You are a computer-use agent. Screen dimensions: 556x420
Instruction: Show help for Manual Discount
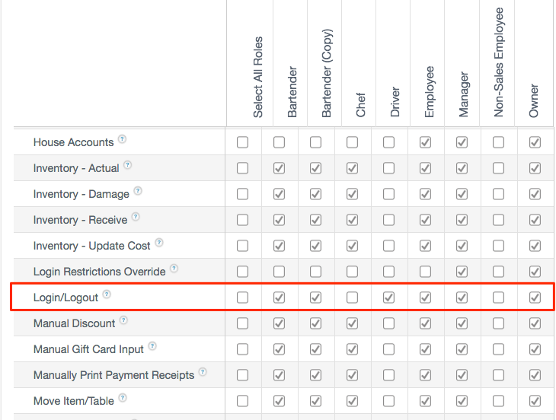pos(123,321)
